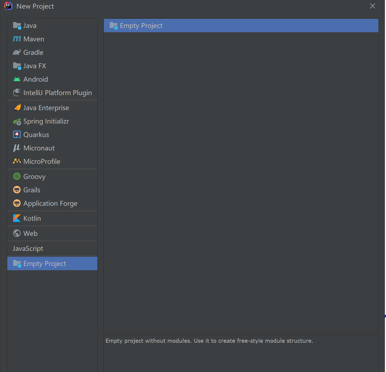Select the Micronaut mu icon
386x372 pixels.
(17, 148)
